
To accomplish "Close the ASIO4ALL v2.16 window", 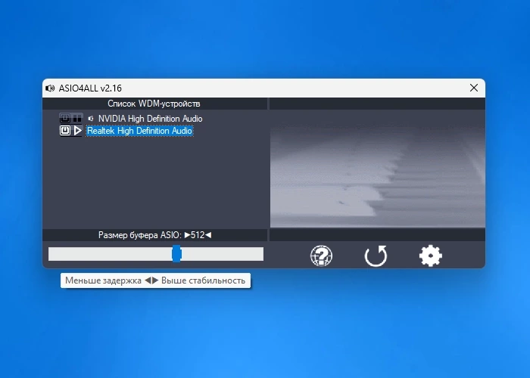I will (474, 88).
